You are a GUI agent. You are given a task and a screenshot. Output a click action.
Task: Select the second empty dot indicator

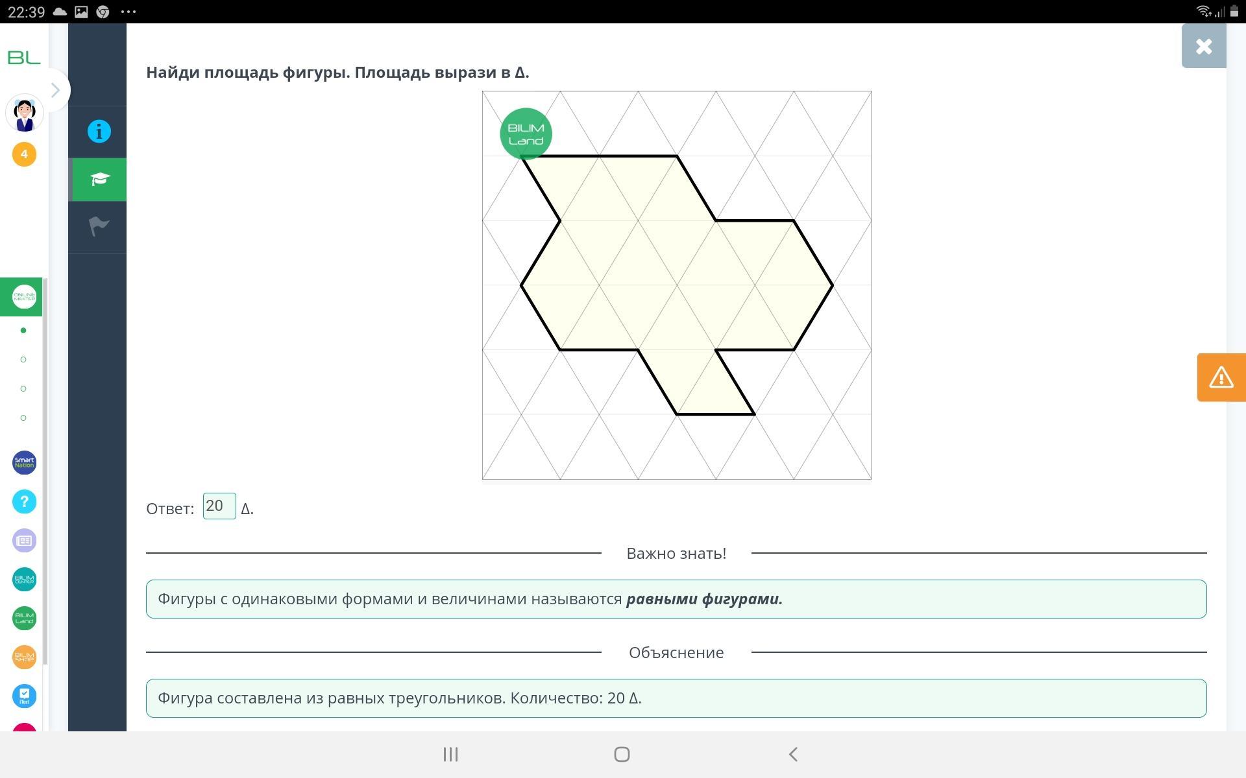pos(24,359)
